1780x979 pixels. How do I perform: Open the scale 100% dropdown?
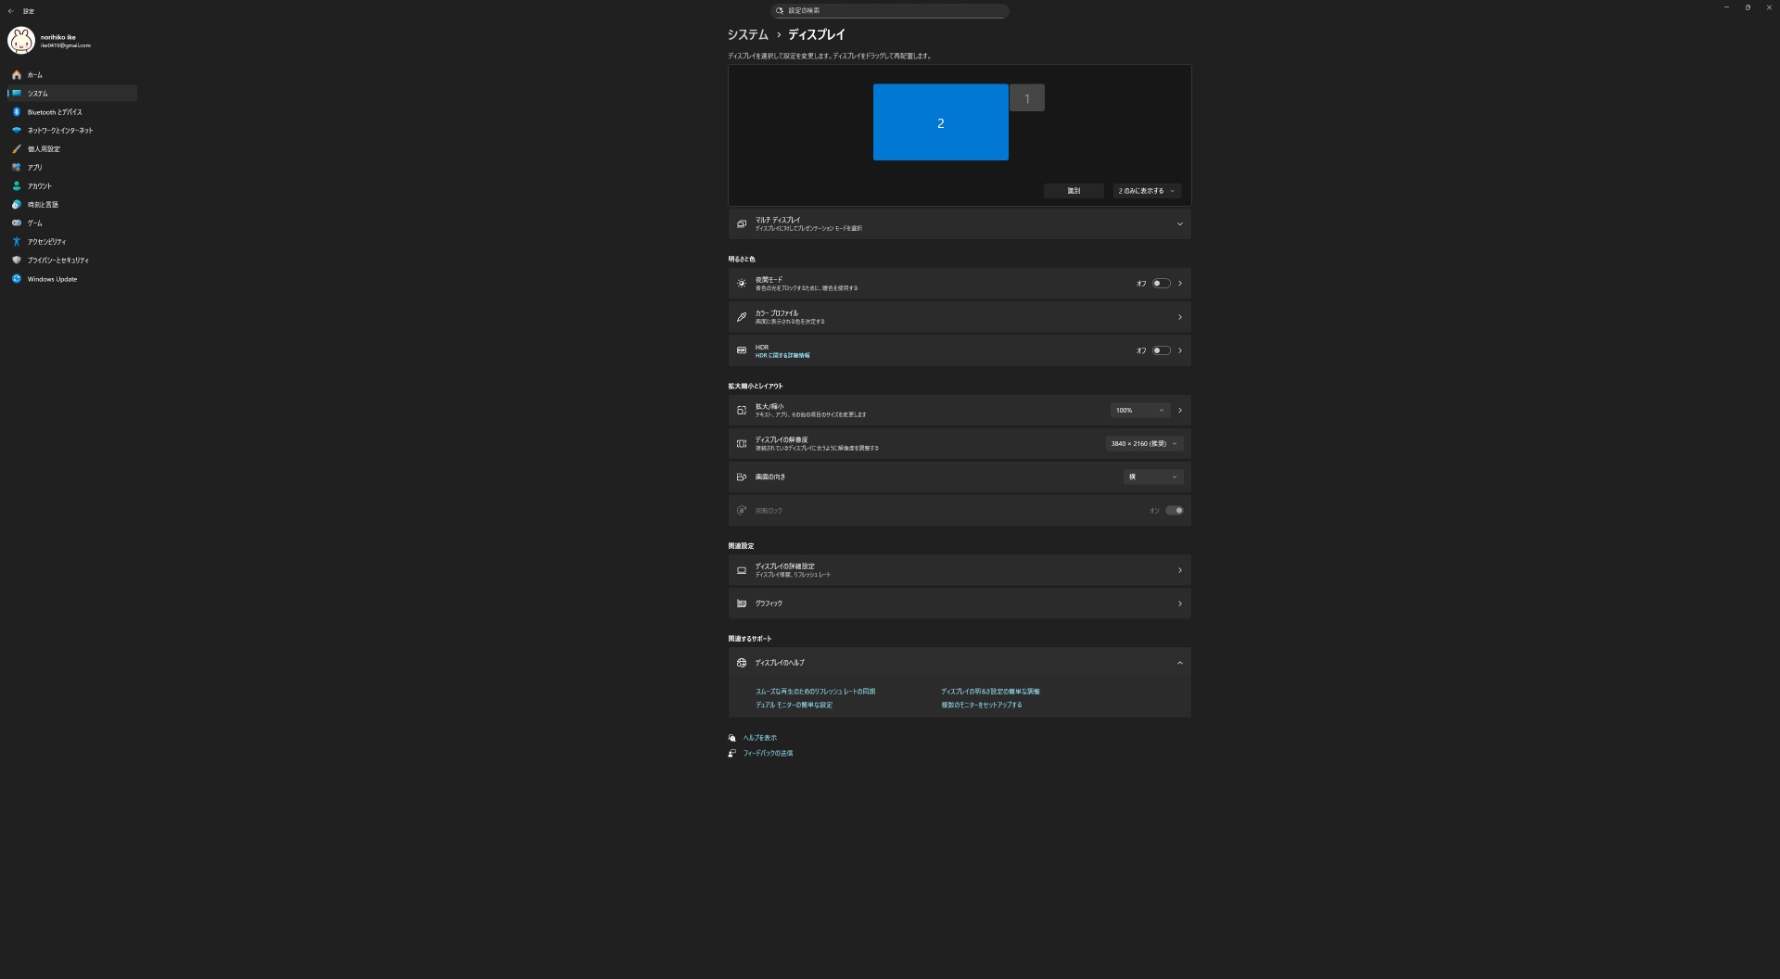coord(1139,411)
